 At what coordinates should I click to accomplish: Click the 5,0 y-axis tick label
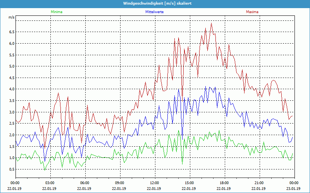click(11, 66)
